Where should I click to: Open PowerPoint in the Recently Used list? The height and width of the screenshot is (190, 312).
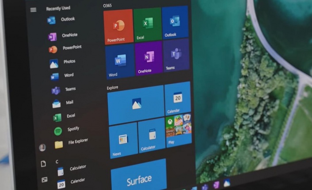click(65, 48)
